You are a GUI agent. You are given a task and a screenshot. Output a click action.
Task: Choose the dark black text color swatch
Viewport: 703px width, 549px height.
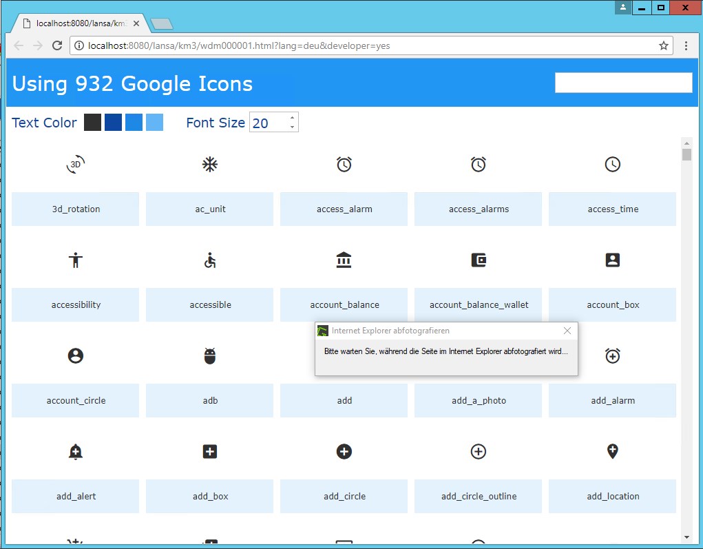click(x=92, y=123)
